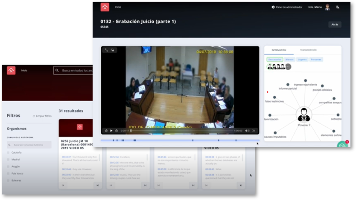Toggle fullscreen expand icon on video

pyautogui.click(x=106, y=50)
